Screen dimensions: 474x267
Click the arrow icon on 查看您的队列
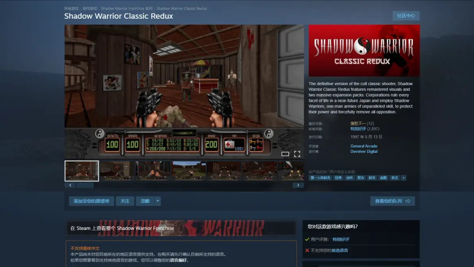point(408,201)
